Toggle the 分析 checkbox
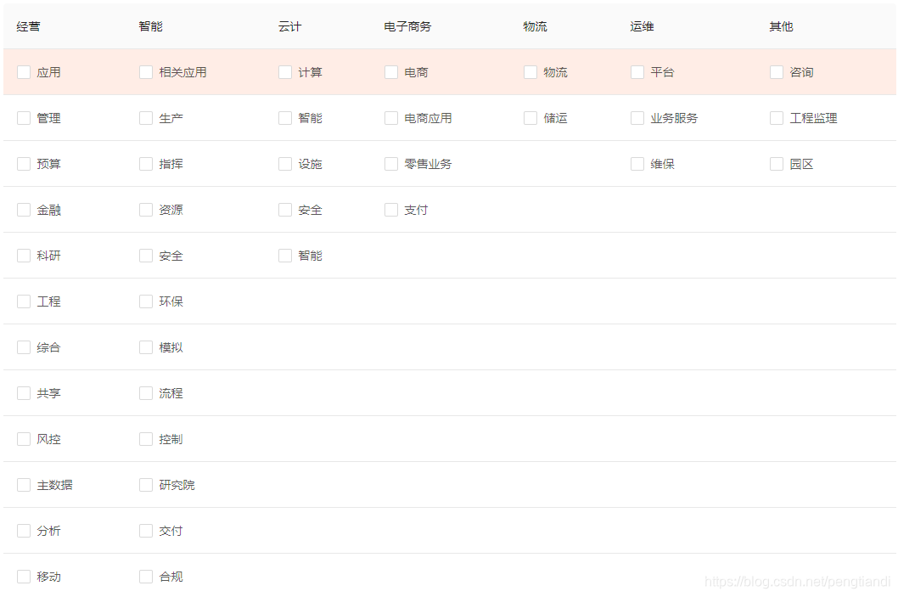The width and height of the screenshot is (898, 597). pyautogui.click(x=24, y=531)
